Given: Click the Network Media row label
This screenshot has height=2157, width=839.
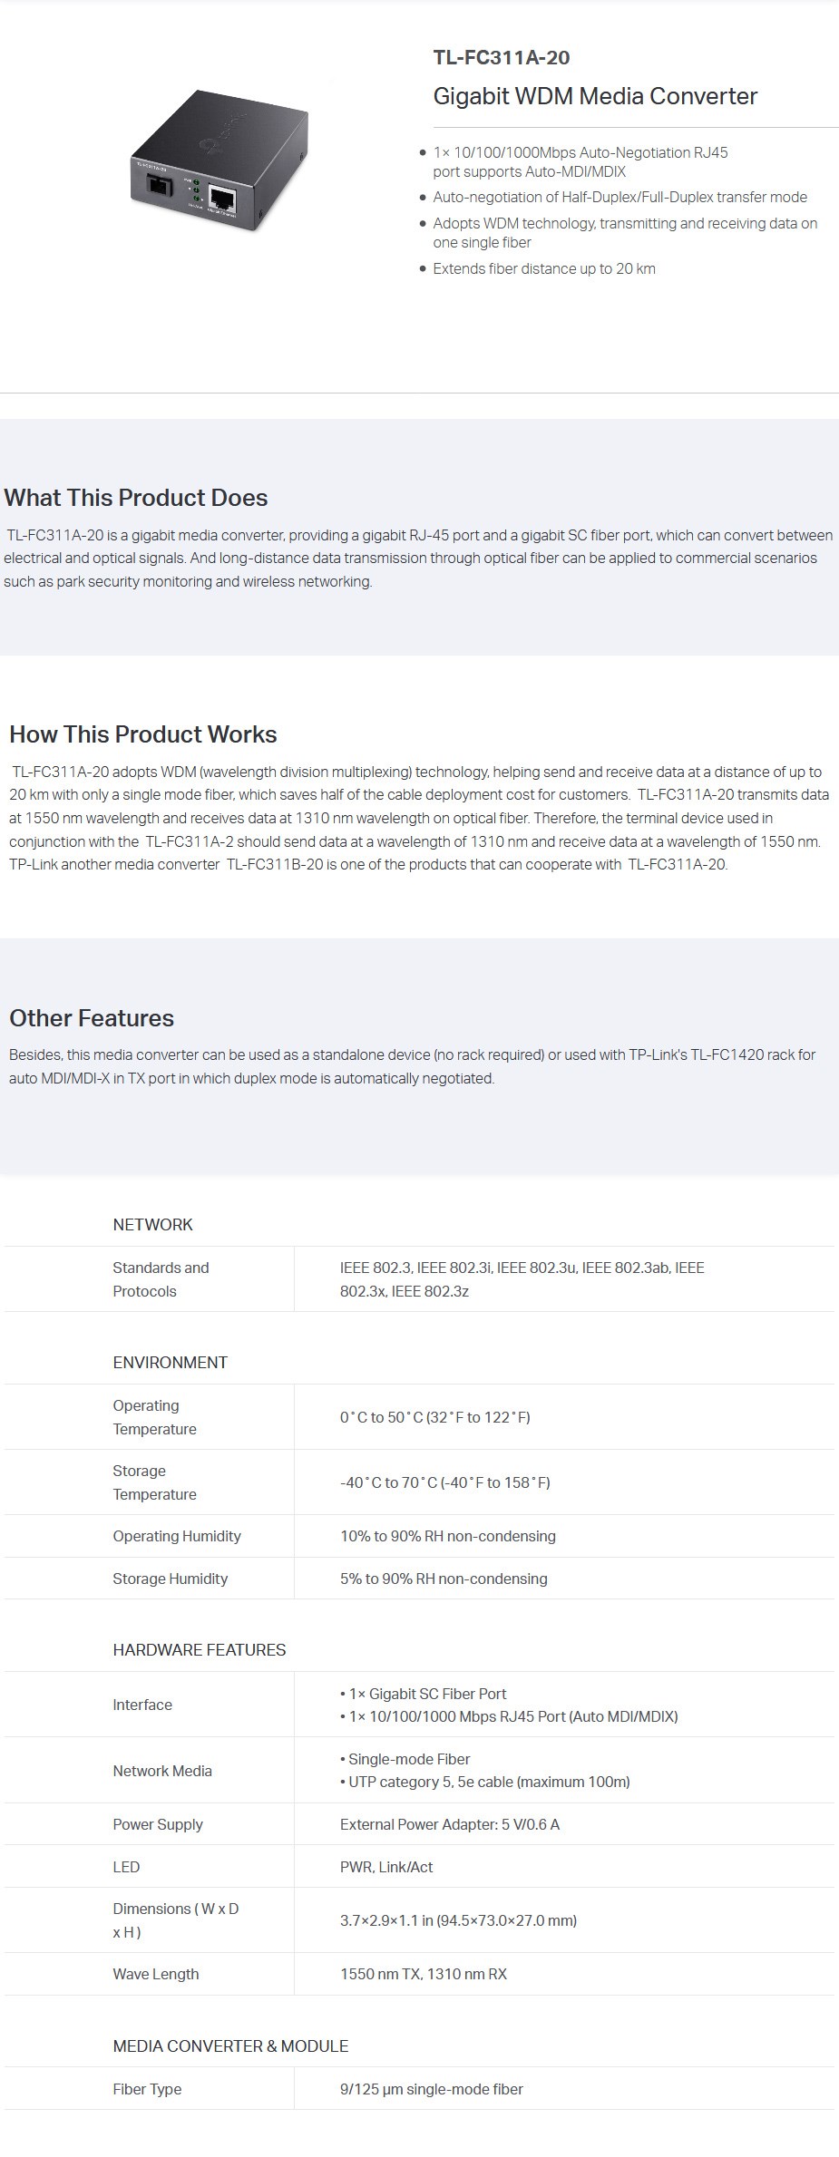Looking at the screenshot, I should [162, 1771].
